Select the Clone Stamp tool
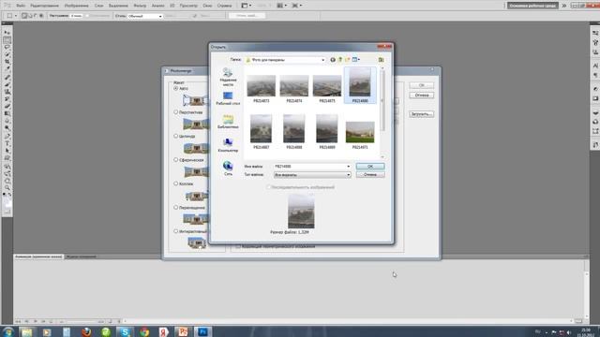Image resolution: width=600 pixels, height=337 pixels. tap(7, 92)
